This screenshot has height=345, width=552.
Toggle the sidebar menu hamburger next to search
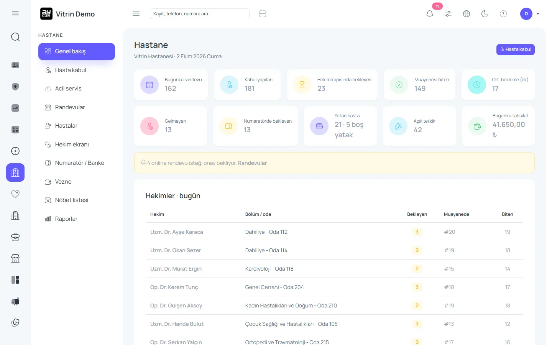tap(136, 14)
